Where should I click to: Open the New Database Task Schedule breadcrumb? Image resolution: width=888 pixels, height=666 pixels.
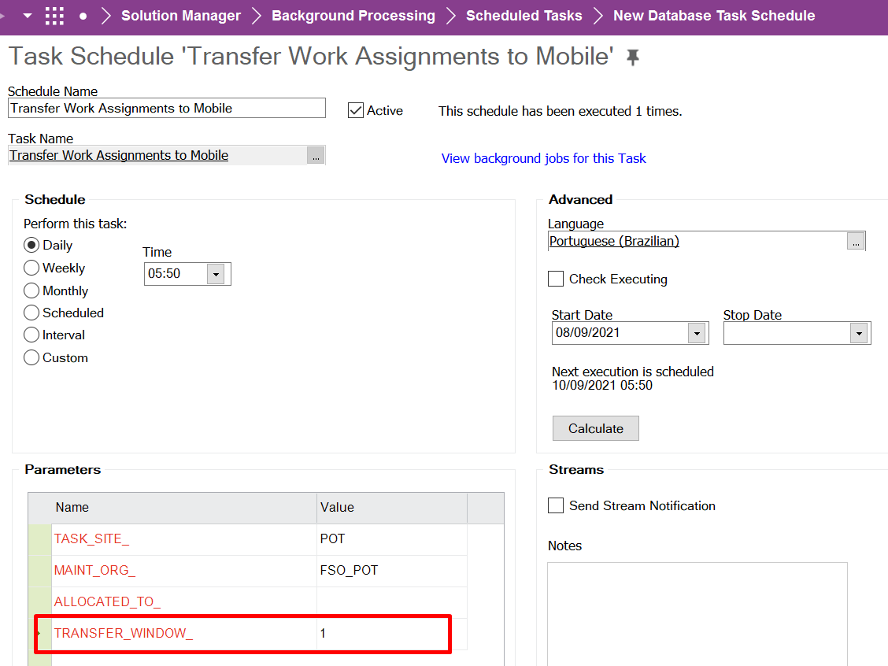coord(714,16)
